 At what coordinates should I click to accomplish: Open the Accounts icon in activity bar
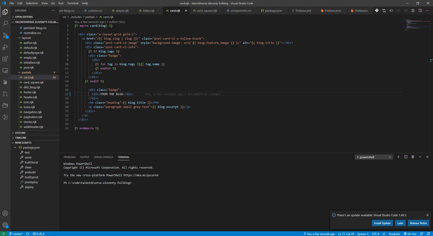click(5, 214)
